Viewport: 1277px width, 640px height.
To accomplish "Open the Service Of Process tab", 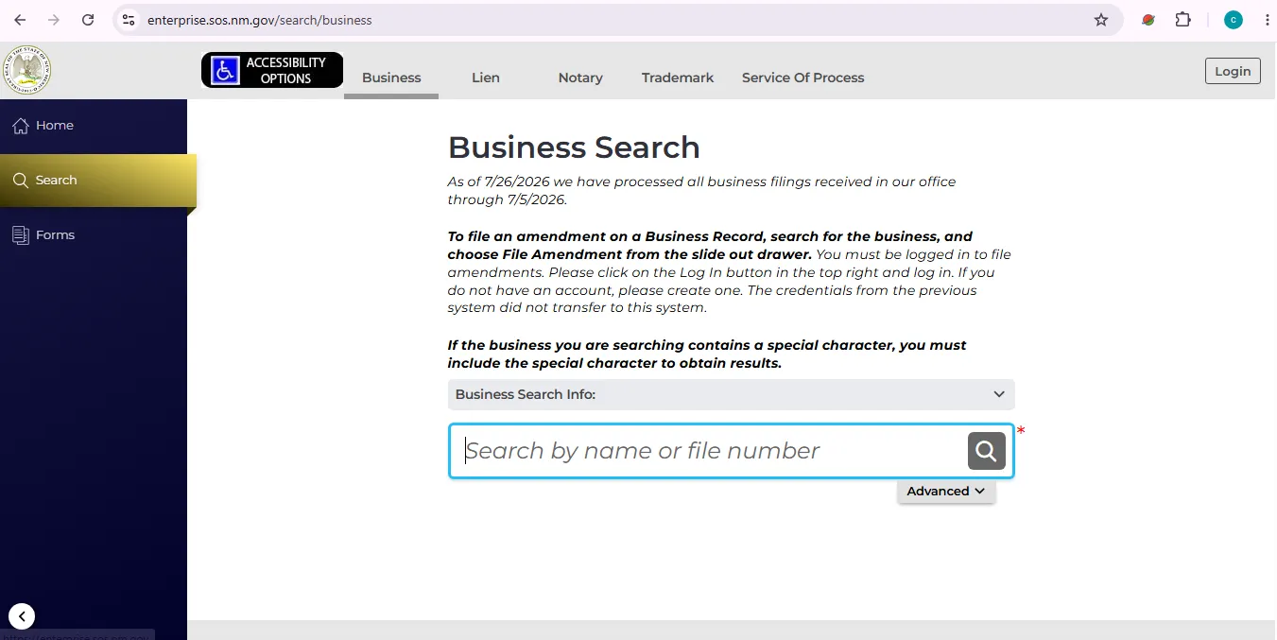I will [x=803, y=78].
